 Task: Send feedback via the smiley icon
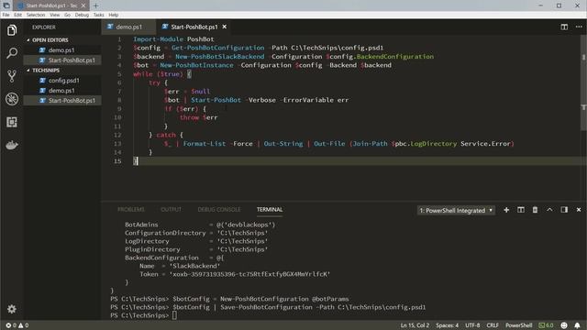pyautogui.click(x=564, y=325)
